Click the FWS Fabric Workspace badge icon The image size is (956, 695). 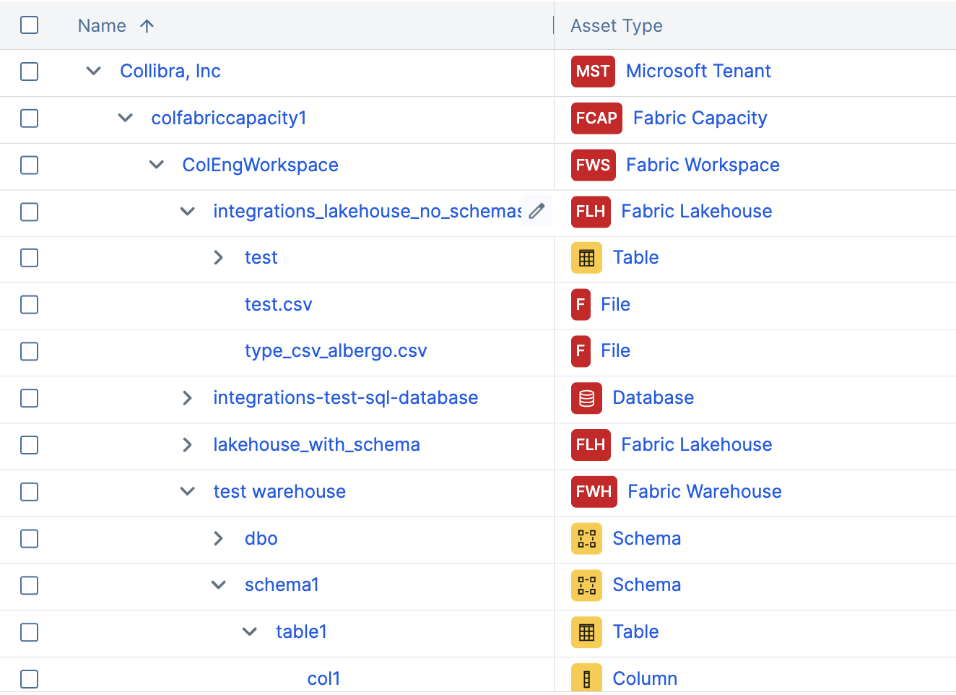pos(592,165)
